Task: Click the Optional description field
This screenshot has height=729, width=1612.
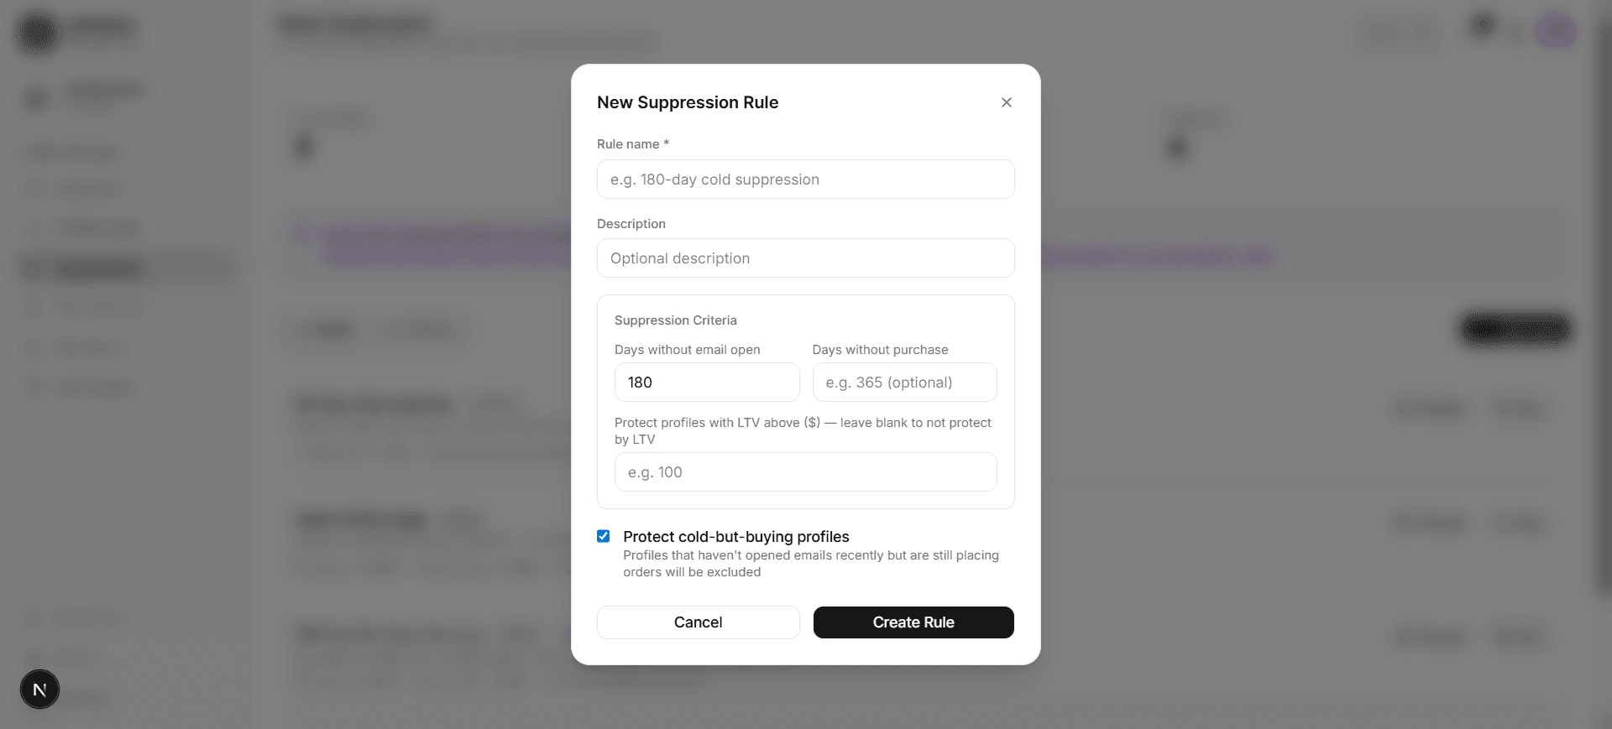Action: (x=804, y=258)
